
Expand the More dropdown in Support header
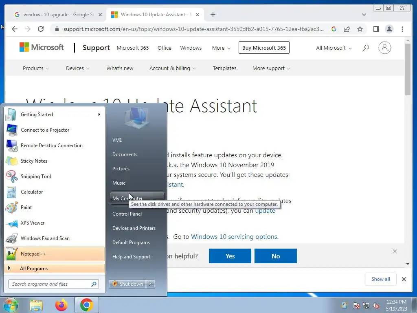221,48
